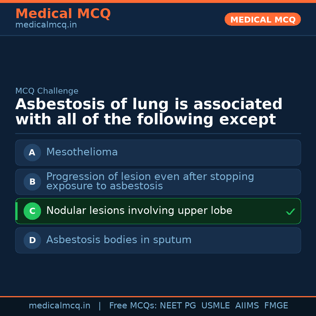This screenshot has height=316, width=316.
Task: Click the letter D circle badge
Action: 32,240
